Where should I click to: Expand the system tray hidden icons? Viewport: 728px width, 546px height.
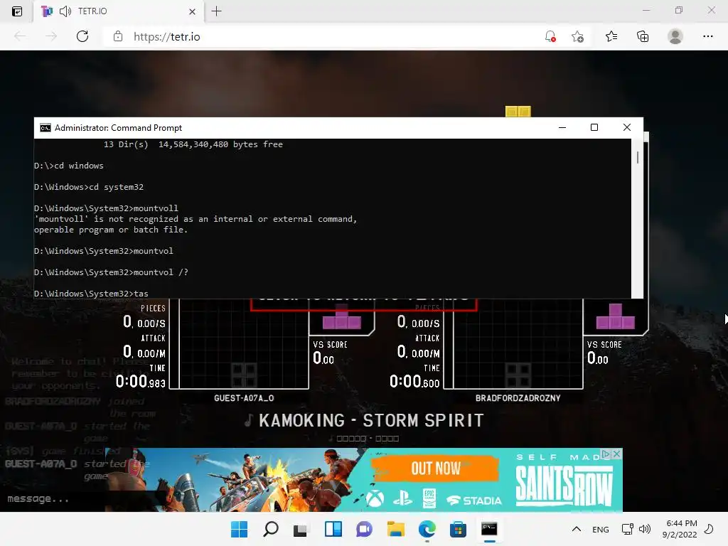point(576,529)
